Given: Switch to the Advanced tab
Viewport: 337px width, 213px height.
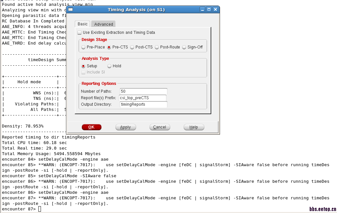Looking at the screenshot, I should (x=103, y=24).
